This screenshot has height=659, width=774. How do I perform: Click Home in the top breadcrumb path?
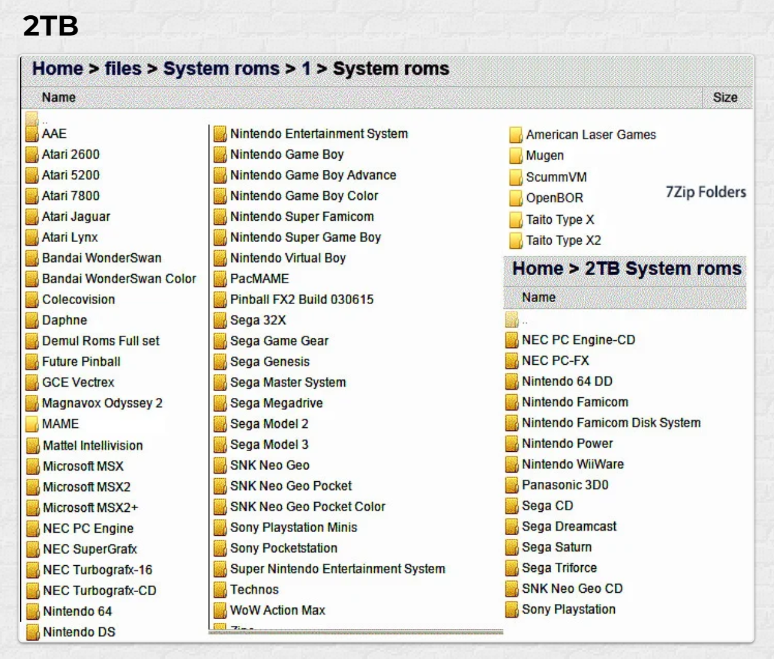coord(58,69)
